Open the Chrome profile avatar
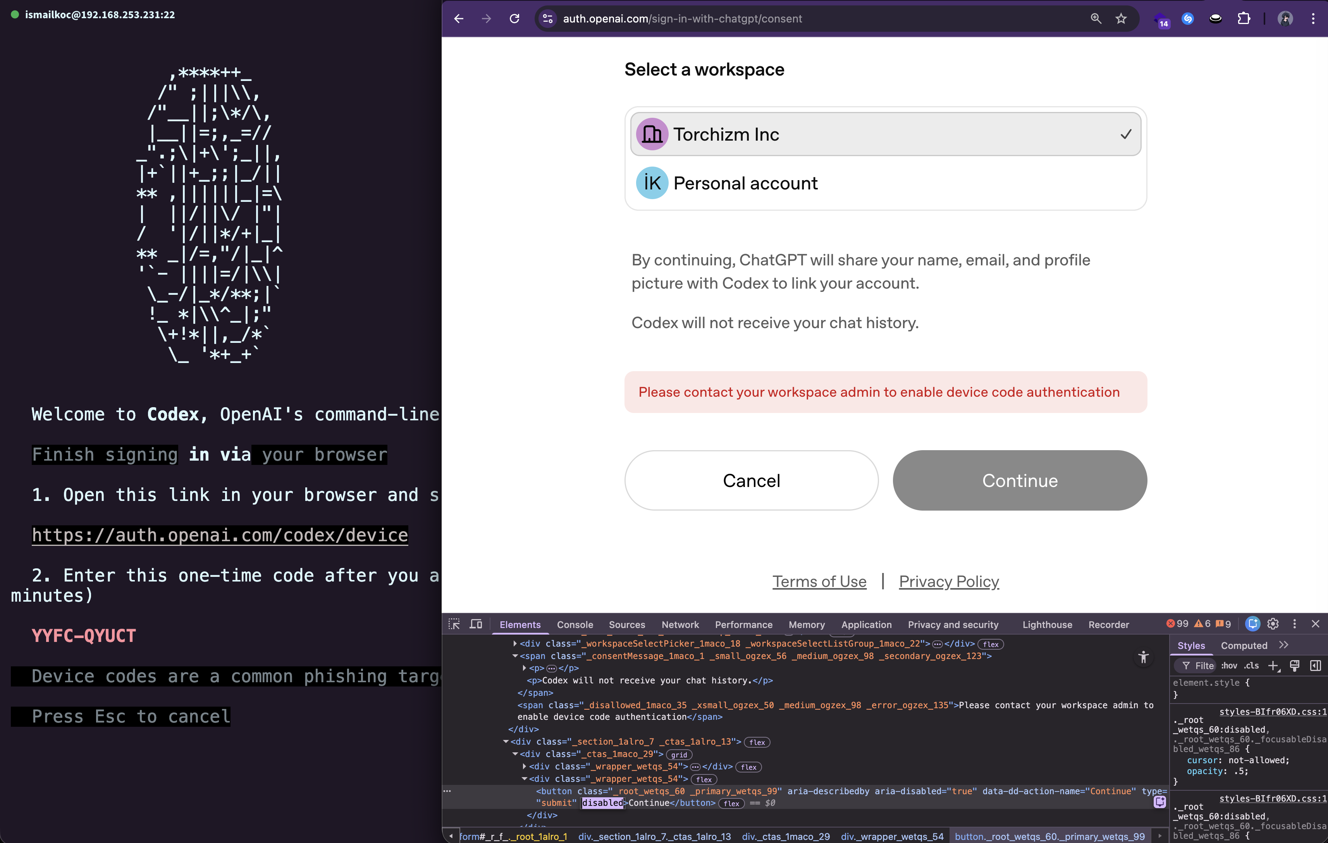This screenshot has width=1328, height=843. click(1285, 19)
